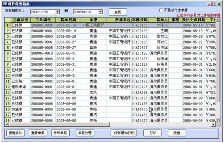Click the 张海月 receiver cell

click(x=159, y=64)
